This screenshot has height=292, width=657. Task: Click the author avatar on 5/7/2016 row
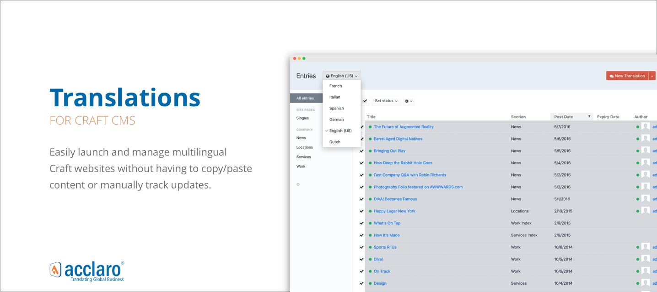[646, 127]
